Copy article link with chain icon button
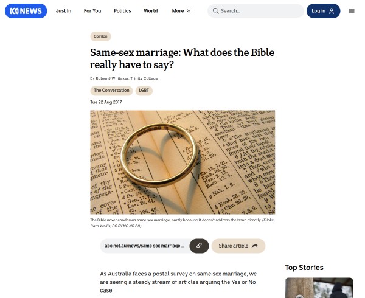This screenshot has height=298, width=365. [199, 246]
